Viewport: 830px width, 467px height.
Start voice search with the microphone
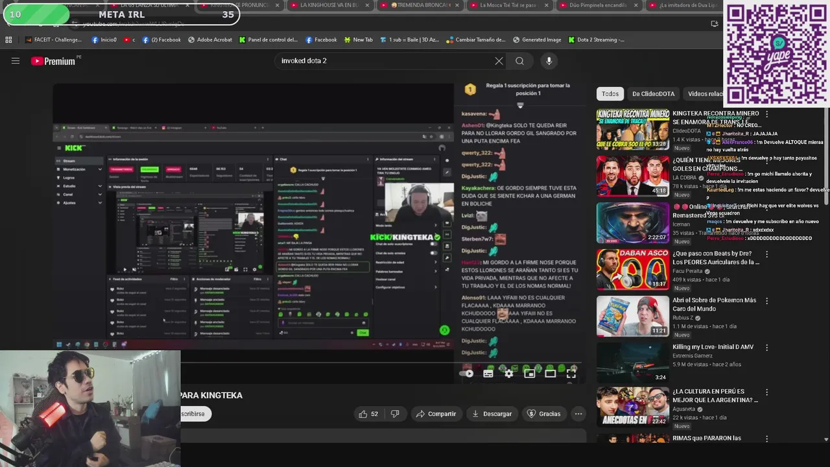549,61
